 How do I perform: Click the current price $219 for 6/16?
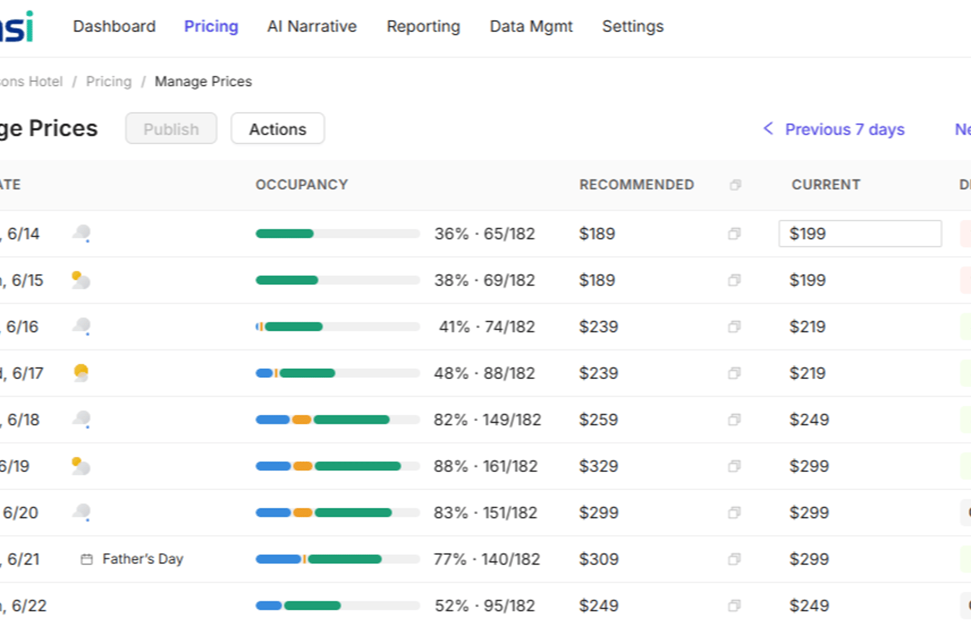(x=807, y=327)
